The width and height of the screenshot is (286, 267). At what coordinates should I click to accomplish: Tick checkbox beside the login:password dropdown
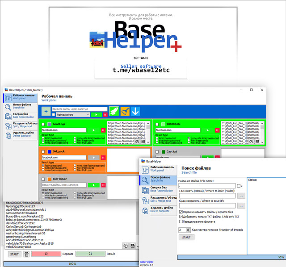[x=54, y=115]
